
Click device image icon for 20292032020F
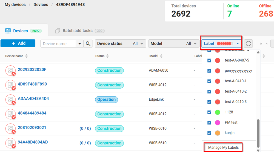tap(10, 71)
